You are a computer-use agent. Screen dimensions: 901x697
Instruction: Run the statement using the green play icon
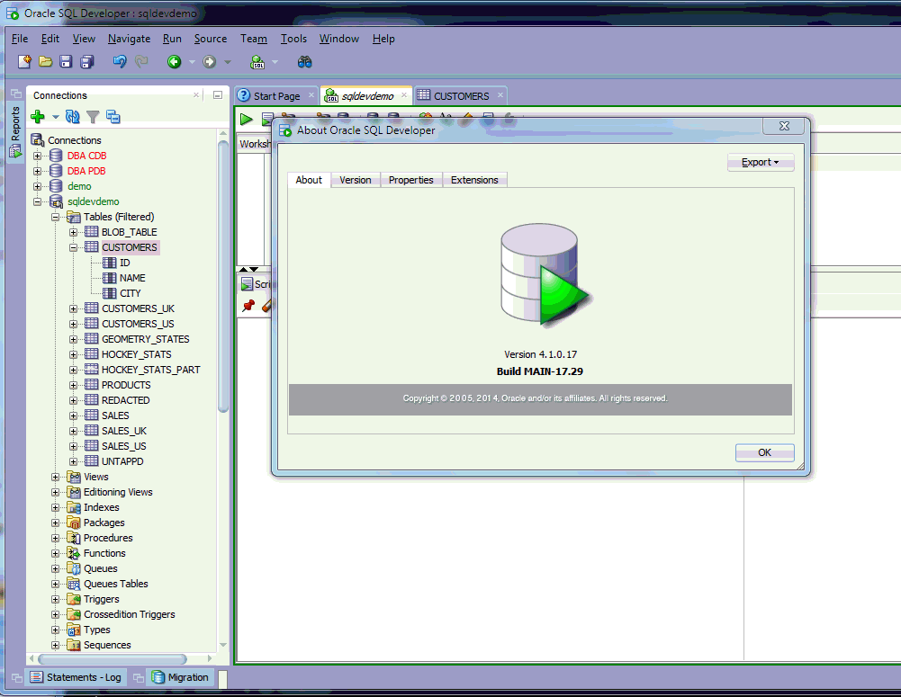click(246, 118)
